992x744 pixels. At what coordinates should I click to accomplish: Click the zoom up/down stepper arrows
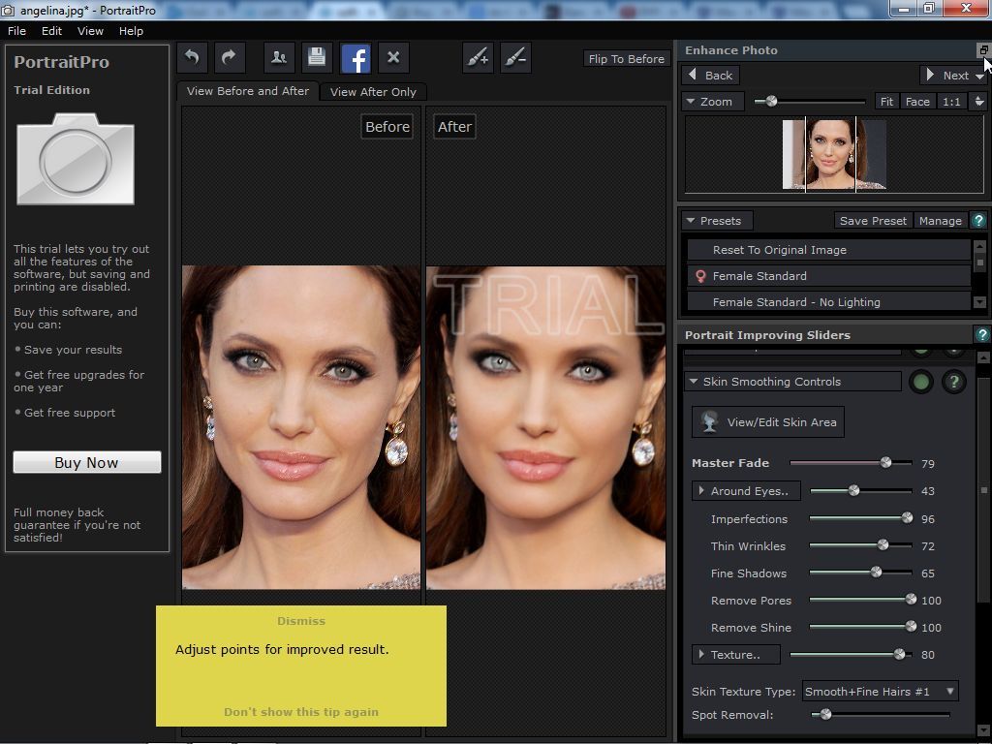(x=978, y=101)
